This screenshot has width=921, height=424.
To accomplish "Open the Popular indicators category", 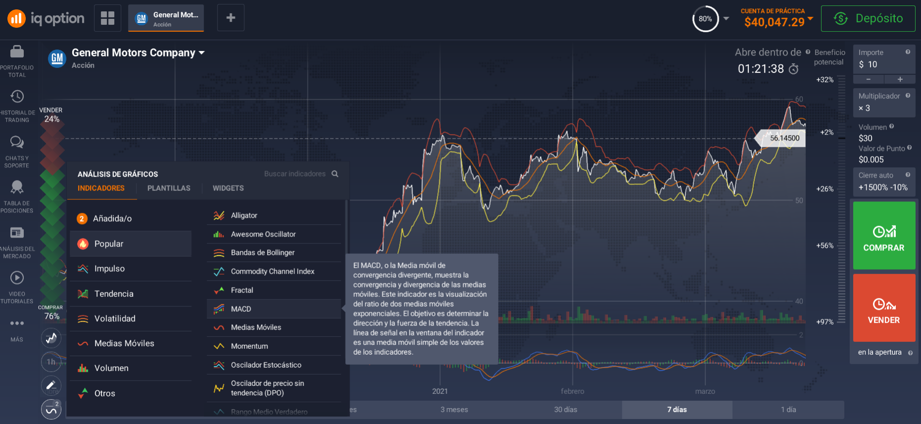I will coord(131,243).
